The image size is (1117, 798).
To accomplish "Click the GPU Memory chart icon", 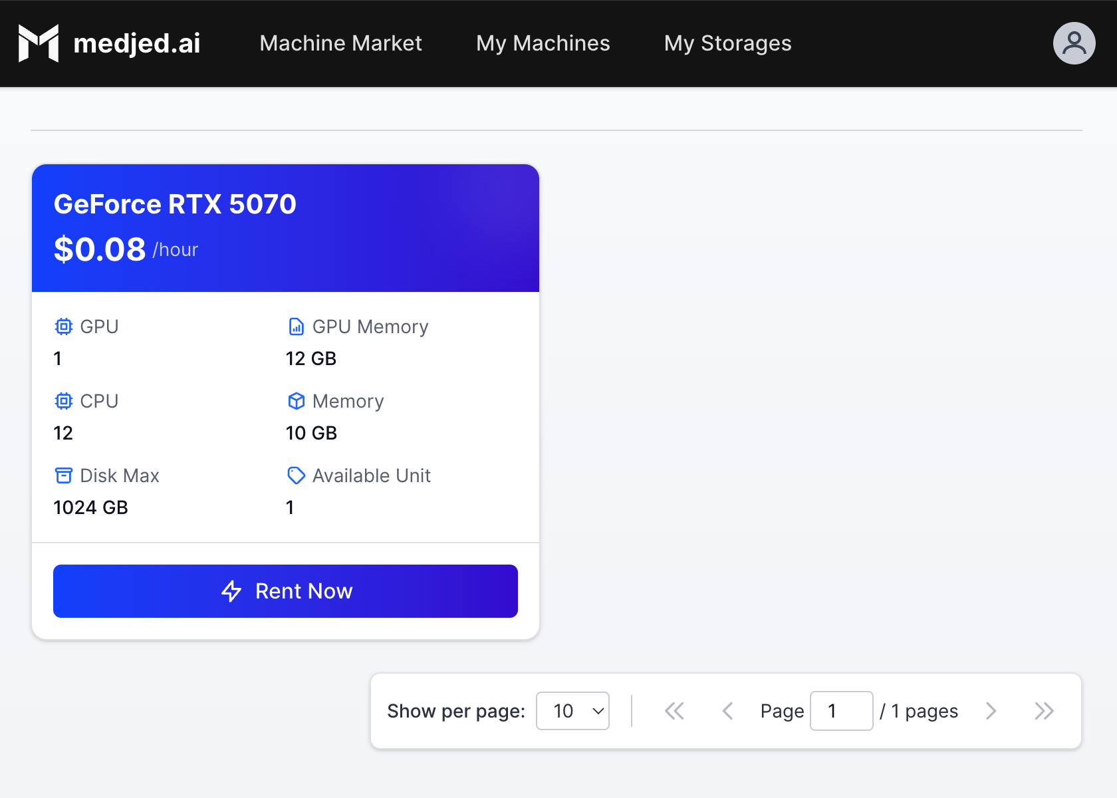I will point(295,327).
